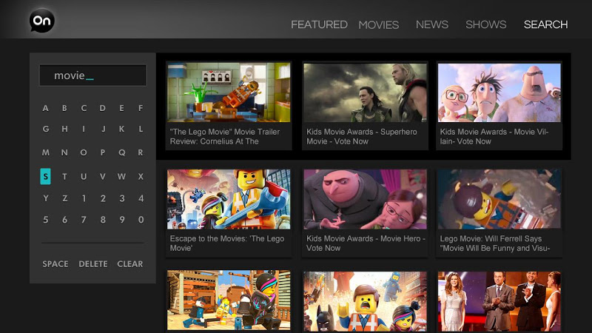Screen dimensions: 592x333
Task: Select letter D on keyboard
Action: pyautogui.click(x=103, y=108)
